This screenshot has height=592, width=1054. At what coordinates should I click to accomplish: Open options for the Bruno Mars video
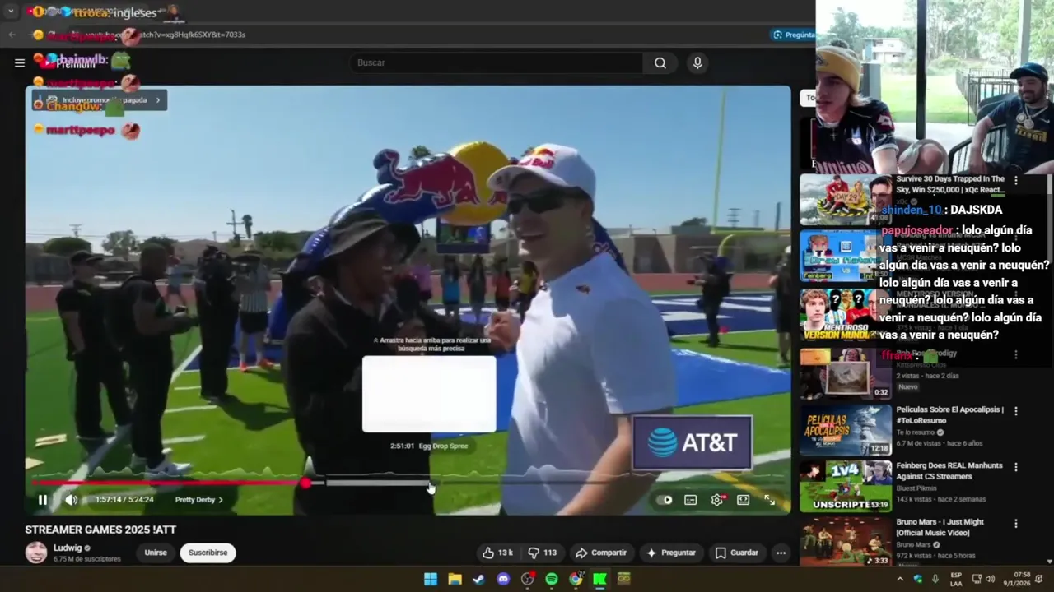tap(1016, 523)
